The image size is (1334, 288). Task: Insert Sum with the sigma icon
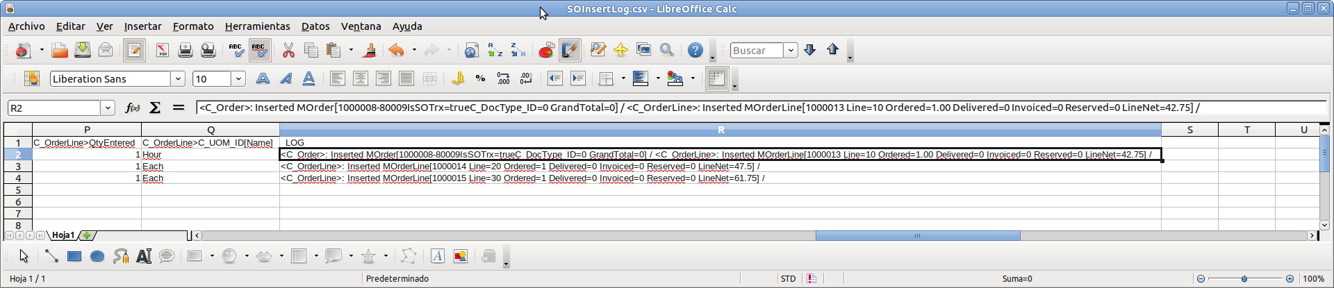click(155, 108)
